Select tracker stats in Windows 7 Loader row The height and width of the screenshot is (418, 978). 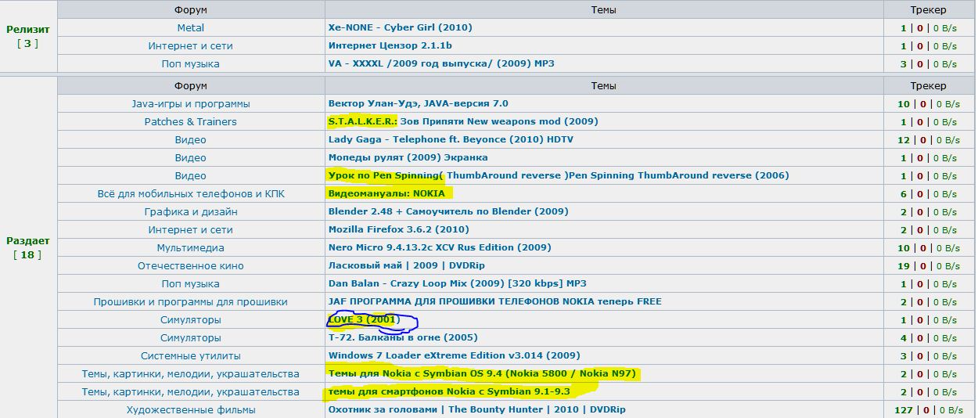coord(929,355)
